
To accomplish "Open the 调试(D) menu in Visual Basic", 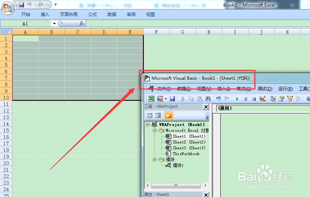I will tap(265, 89).
